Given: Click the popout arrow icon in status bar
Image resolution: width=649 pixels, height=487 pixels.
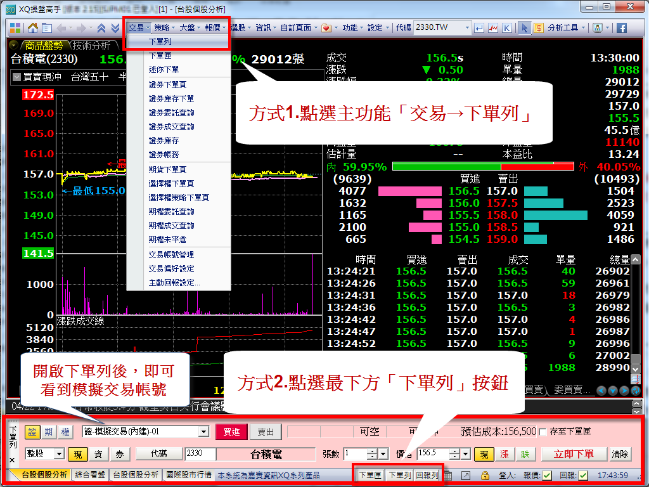Looking at the screenshot, I should (466, 475).
